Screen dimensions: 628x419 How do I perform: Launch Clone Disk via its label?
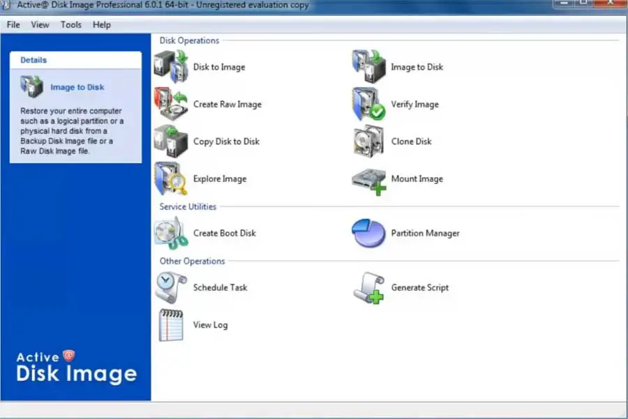click(x=411, y=142)
